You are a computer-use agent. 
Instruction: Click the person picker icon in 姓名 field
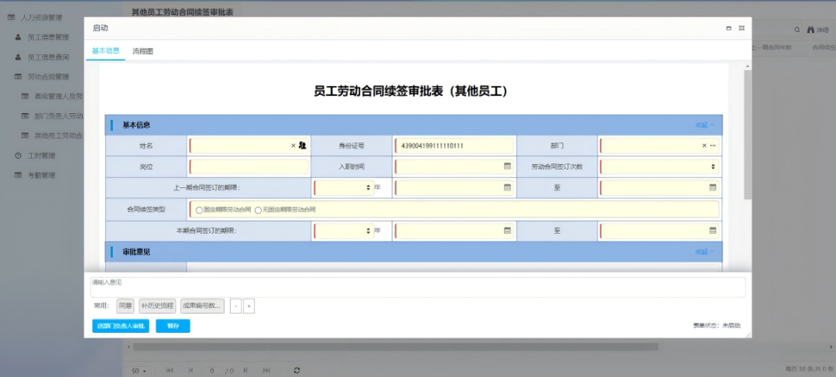pos(303,146)
